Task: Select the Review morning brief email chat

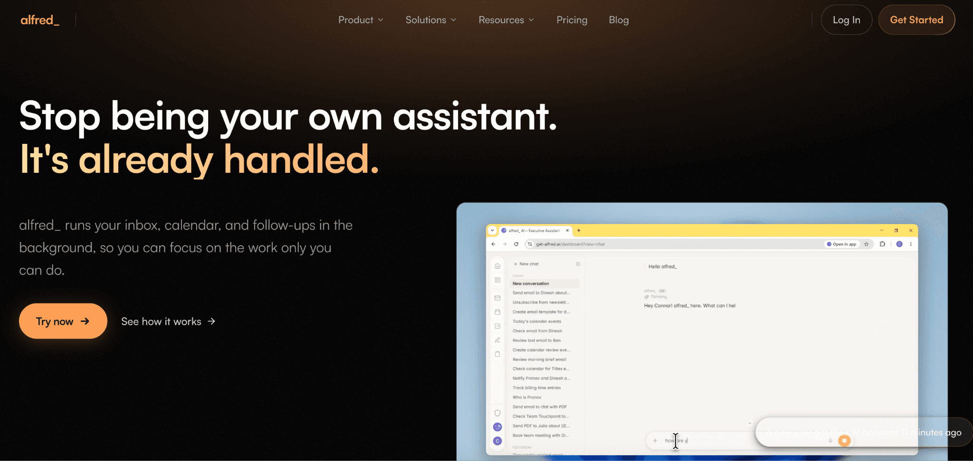Action: [x=539, y=359]
